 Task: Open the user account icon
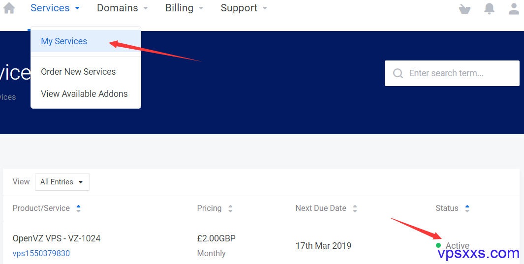[514, 9]
